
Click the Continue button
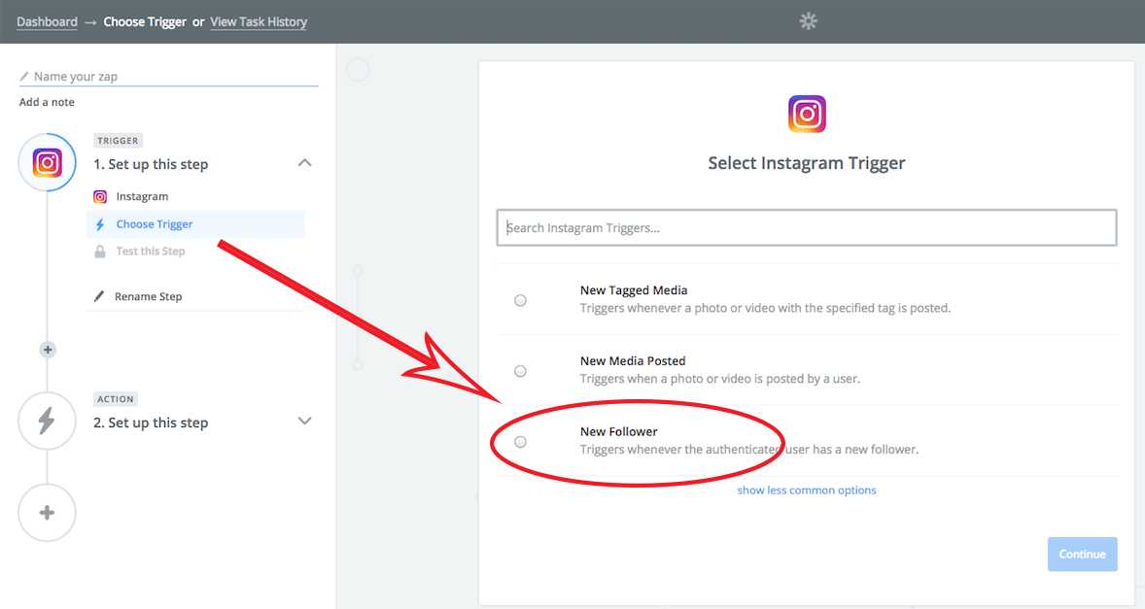pos(1082,555)
